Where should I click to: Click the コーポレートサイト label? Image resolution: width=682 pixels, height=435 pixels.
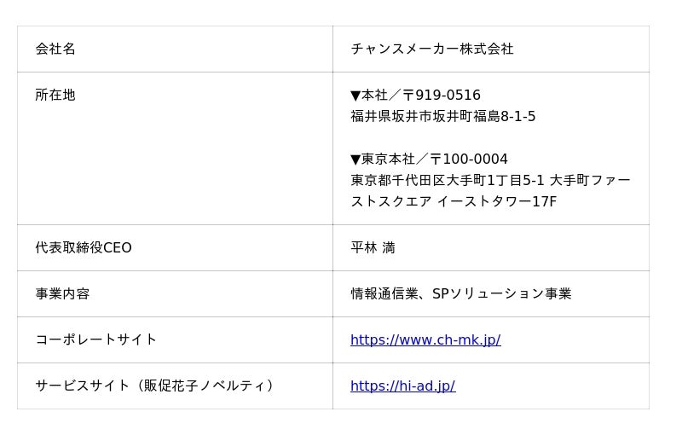click(95, 339)
